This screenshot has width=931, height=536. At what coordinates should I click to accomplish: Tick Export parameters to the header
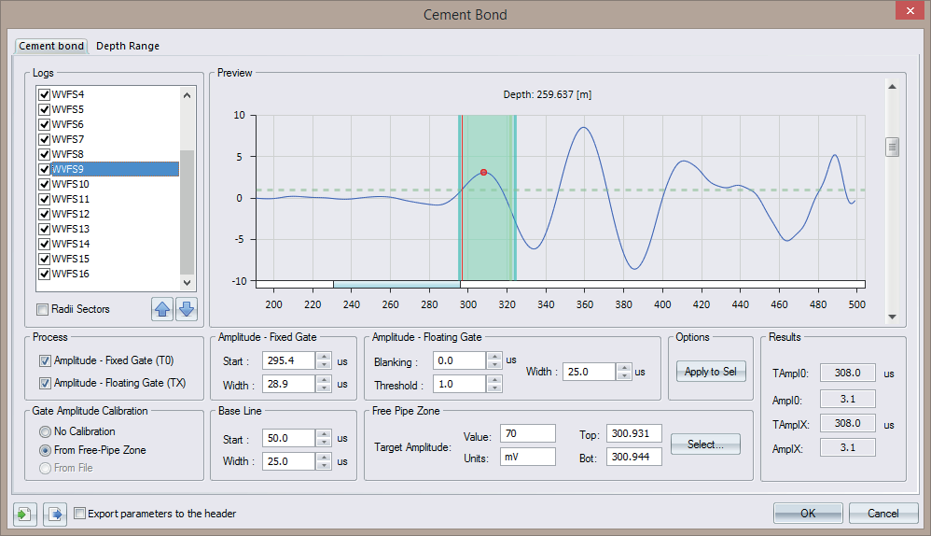(x=80, y=513)
